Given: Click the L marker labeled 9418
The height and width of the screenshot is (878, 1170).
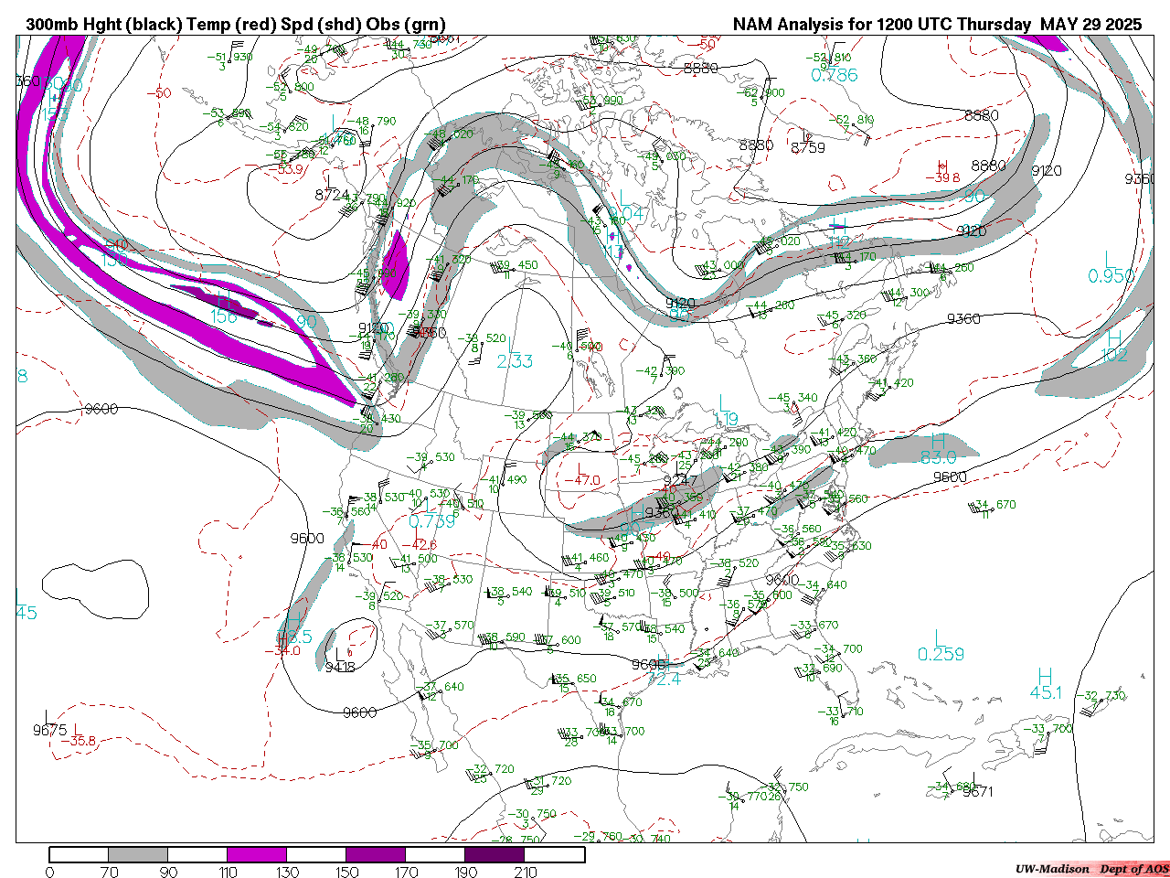Looking at the screenshot, I should point(340,653).
